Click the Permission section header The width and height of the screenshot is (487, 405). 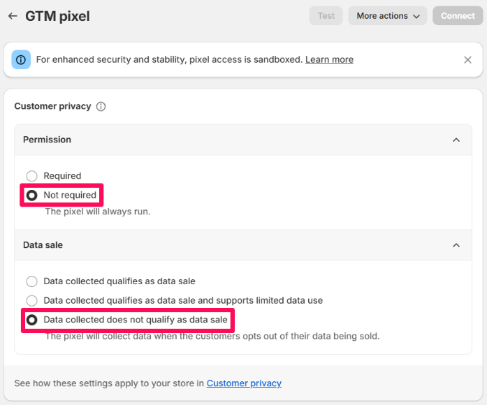(243, 140)
